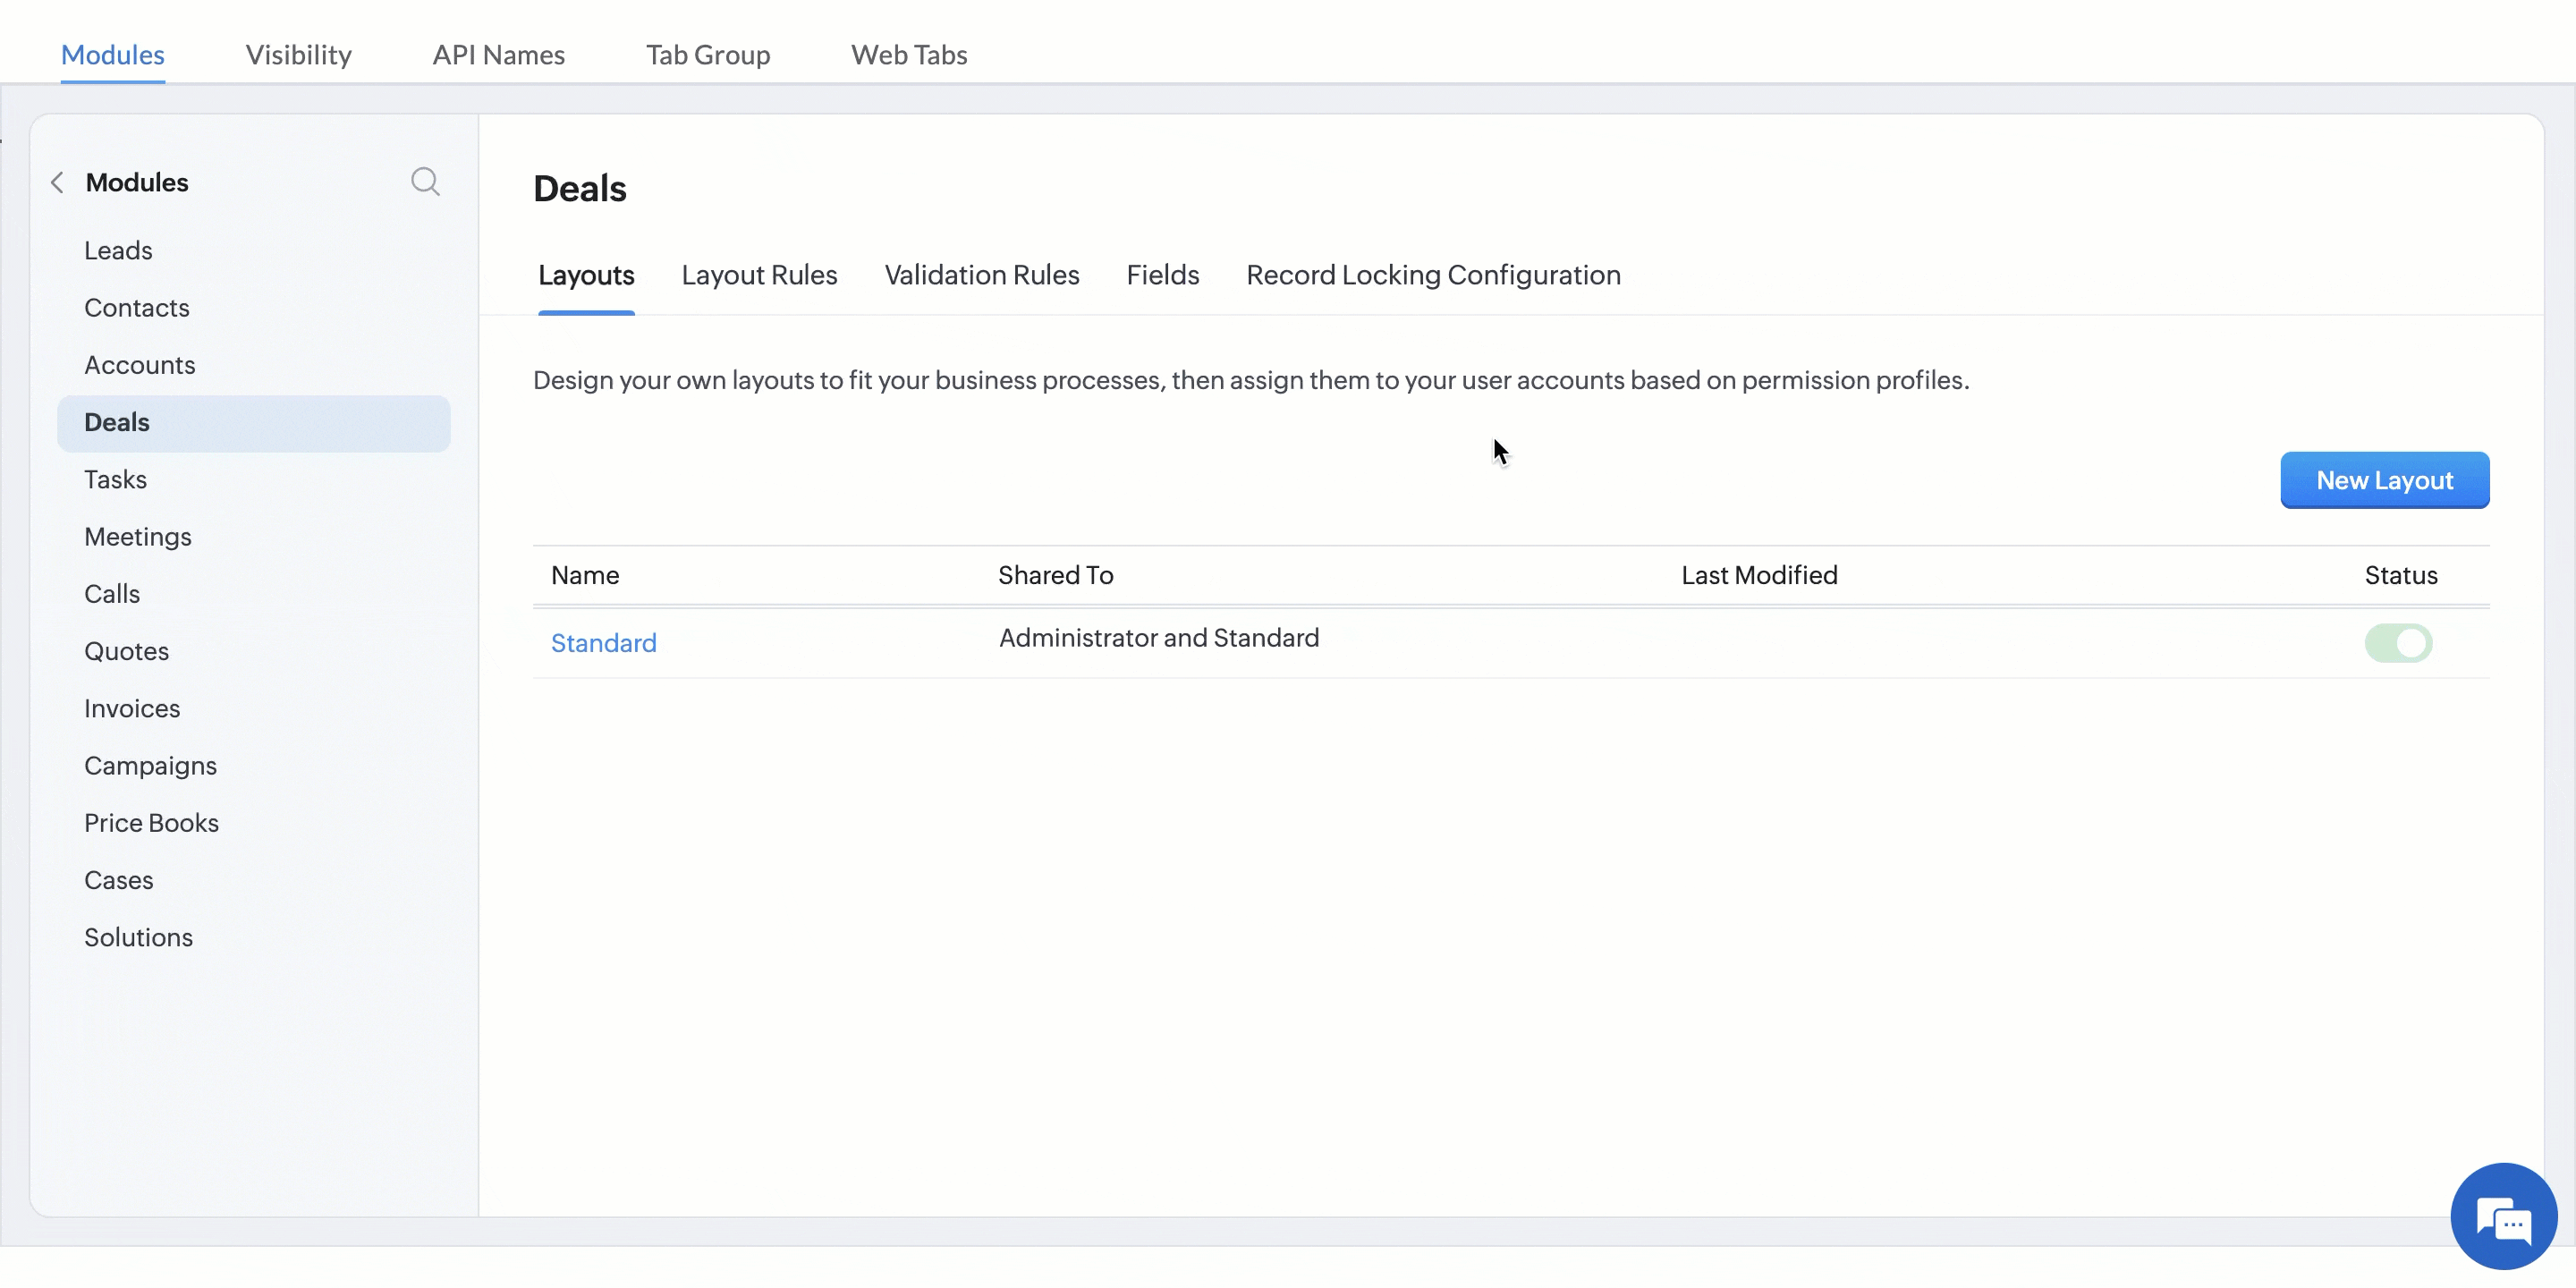Open the Layout Rules tab
Viewport: 2576px width, 1288px height.
[759, 275]
